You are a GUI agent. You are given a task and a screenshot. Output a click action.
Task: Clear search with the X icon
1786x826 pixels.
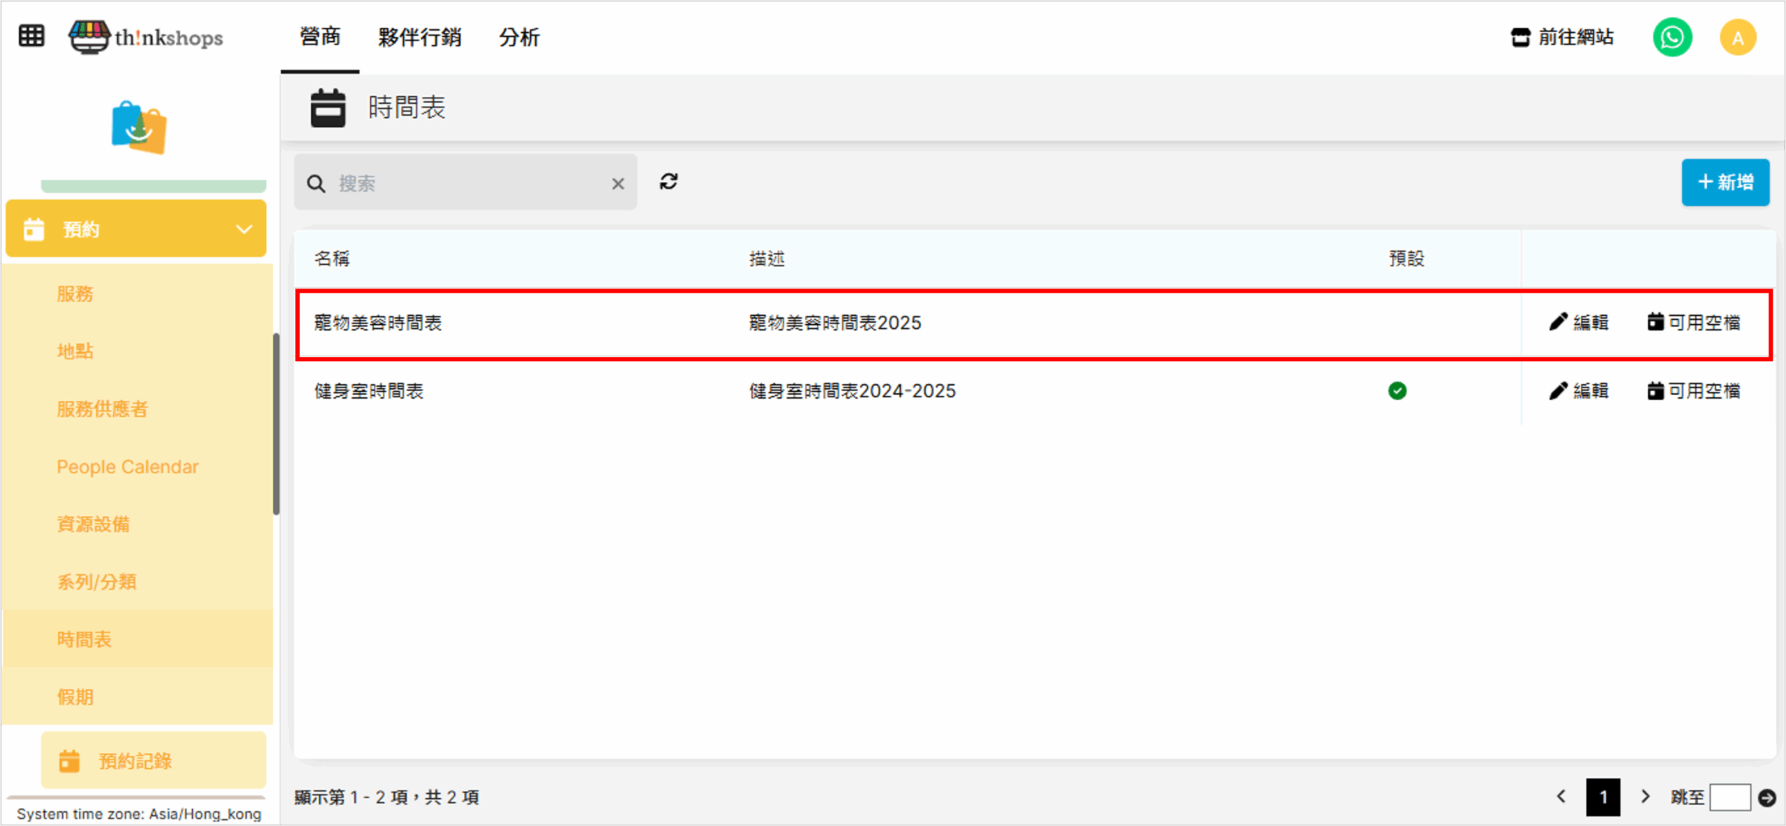click(617, 183)
